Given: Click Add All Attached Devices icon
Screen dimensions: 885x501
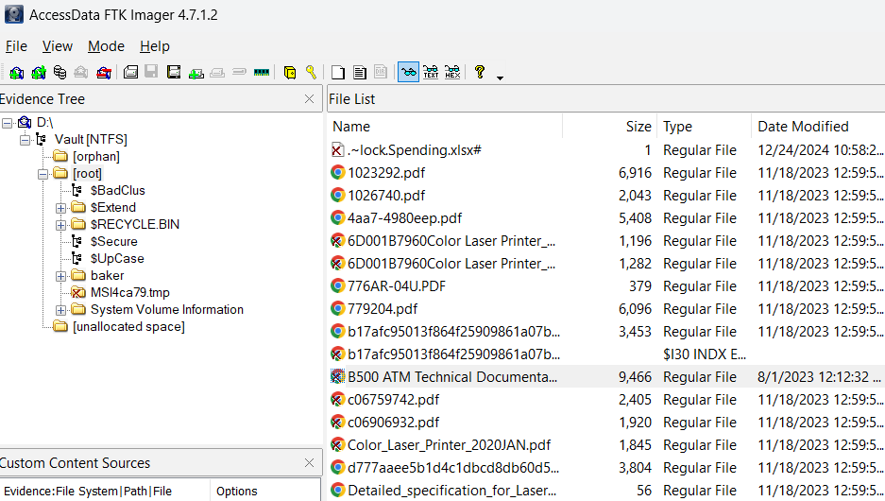Looking at the screenshot, I should click(x=39, y=72).
